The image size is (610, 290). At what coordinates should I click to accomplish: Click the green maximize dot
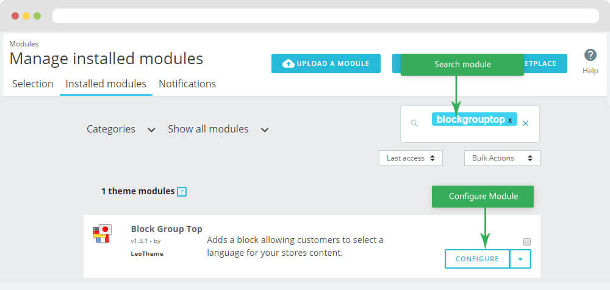click(x=37, y=15)
